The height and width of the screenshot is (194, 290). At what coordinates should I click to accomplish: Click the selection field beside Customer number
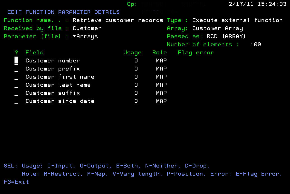16,60
